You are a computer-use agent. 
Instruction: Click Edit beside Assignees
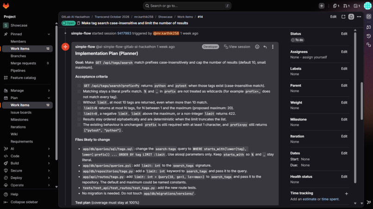tap(344, 52)
